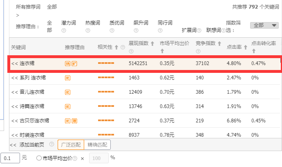Click the help icon beside 添加当前页
This screenshot has height=167, width=282.
point(51,144)
